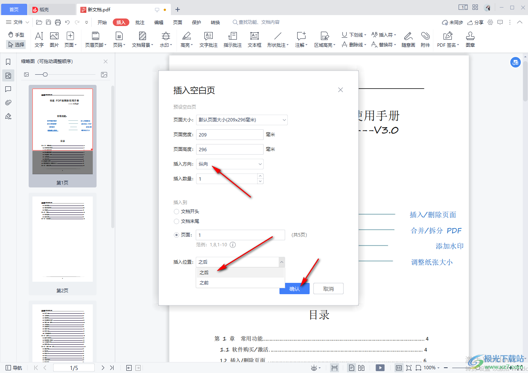Click the 分享 share button
Viewport: 528px width, 373px height.
pyautogui.click(x=475, y=22)
